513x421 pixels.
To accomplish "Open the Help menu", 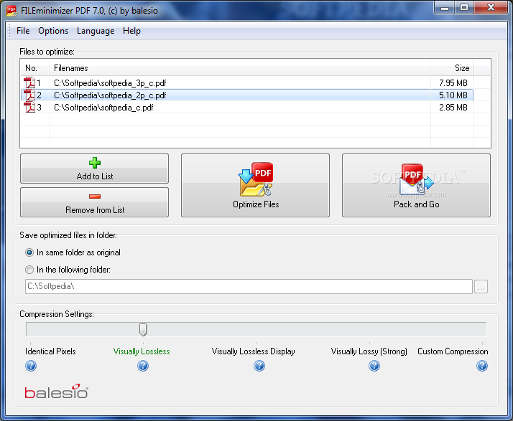I will [131, 31].
